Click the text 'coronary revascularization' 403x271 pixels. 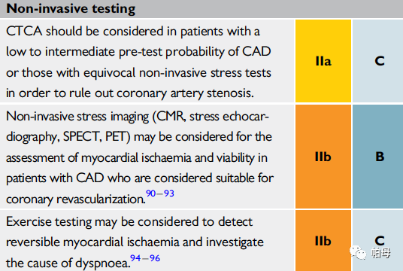(76, 199)
